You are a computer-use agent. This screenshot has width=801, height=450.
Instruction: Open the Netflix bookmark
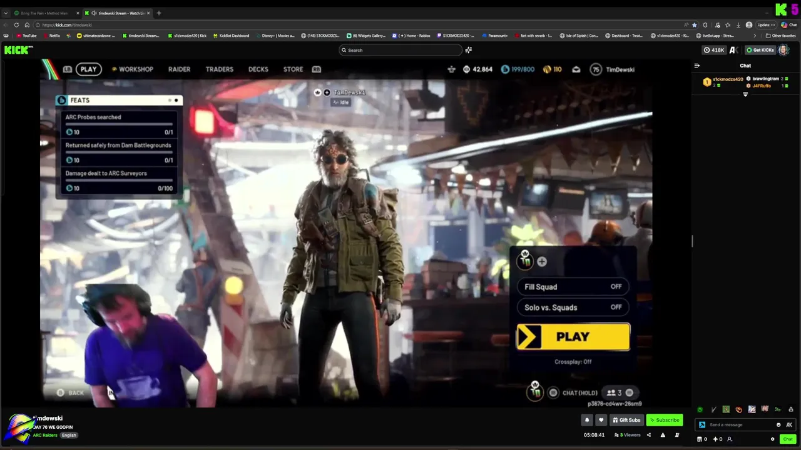[x=51, y=36]
